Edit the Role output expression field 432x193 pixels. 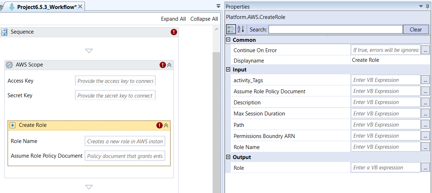(385, 168)
